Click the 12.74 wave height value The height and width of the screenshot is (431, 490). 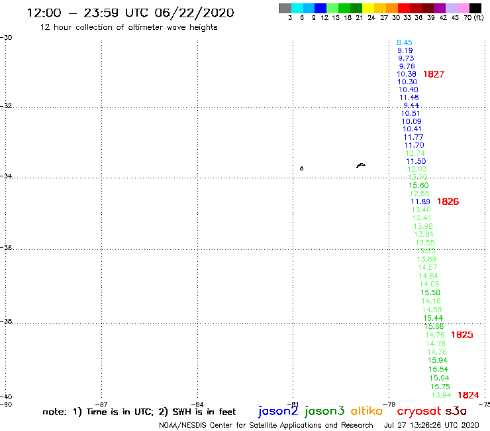pos(415,153)
